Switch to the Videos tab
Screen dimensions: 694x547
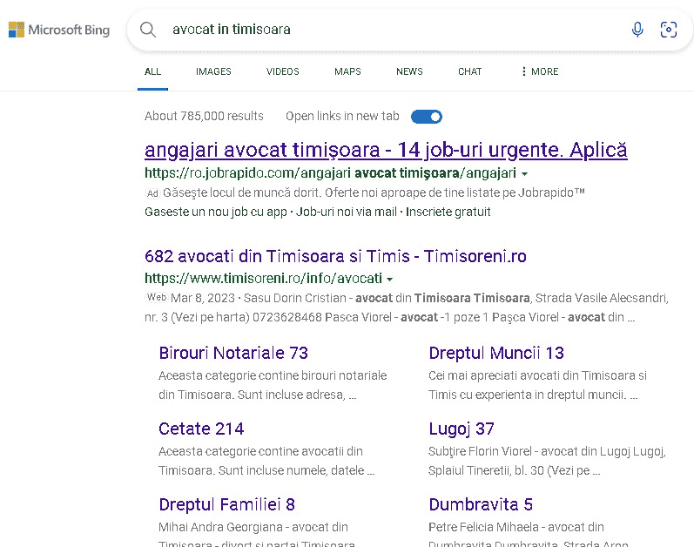282,71
